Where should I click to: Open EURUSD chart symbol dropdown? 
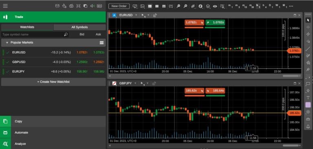[x=136, y=15]
